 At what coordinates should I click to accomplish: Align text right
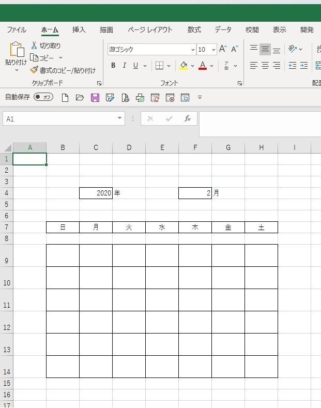point(277,65)
